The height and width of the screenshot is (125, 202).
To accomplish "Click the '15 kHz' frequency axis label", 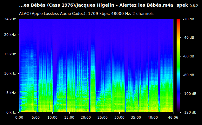I will point(10,54).
